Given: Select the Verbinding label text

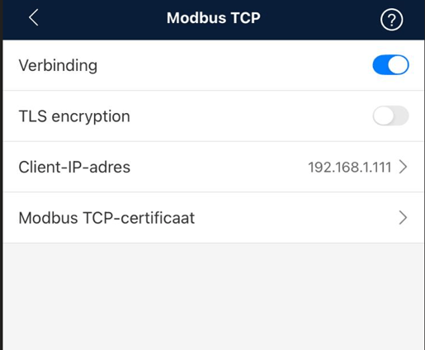Looking at the screenshot, I should (x=58, y=65).
